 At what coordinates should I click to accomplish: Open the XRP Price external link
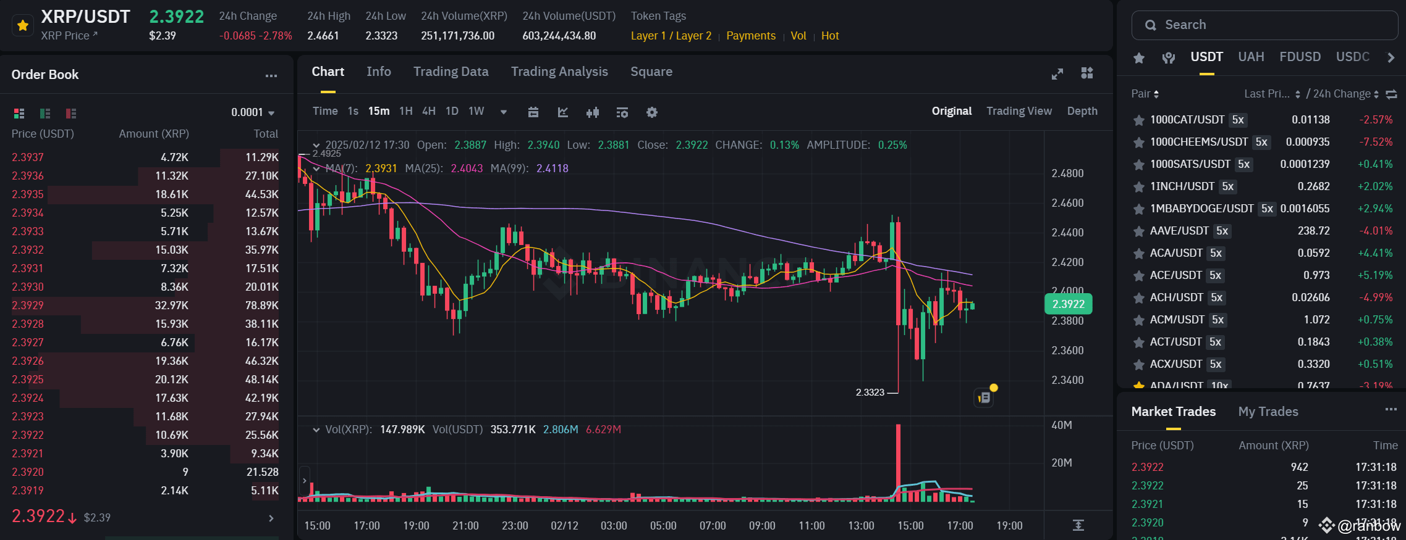pyautogui.click(x=69, y=36)
